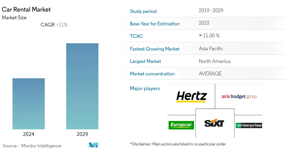Viewport: 286px width, 151px height.
Task: Select the 2029 market size bar
Action: [x=82, y=86]
